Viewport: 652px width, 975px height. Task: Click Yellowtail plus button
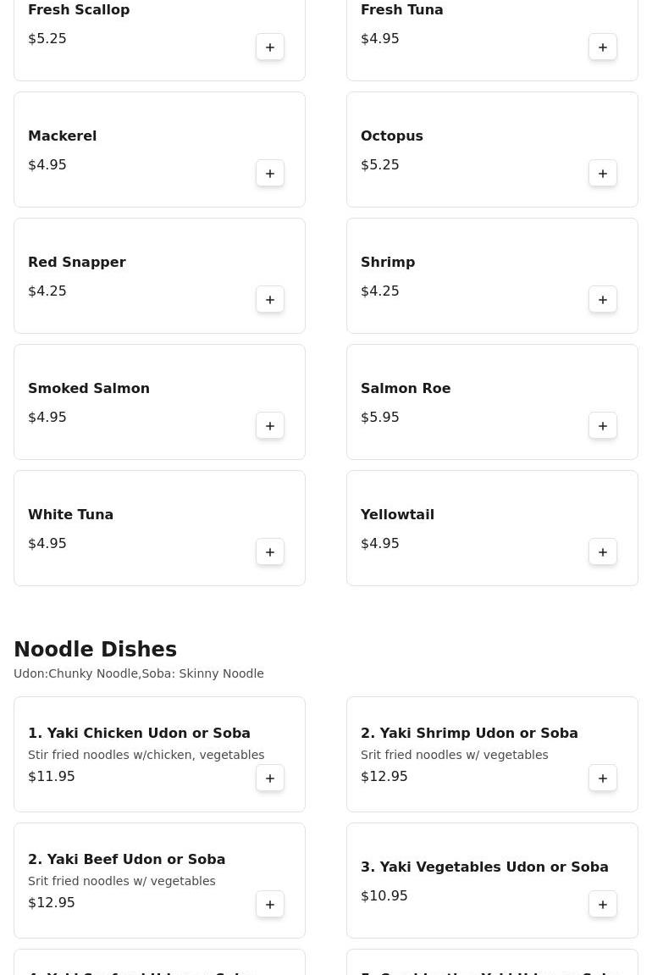602,552
